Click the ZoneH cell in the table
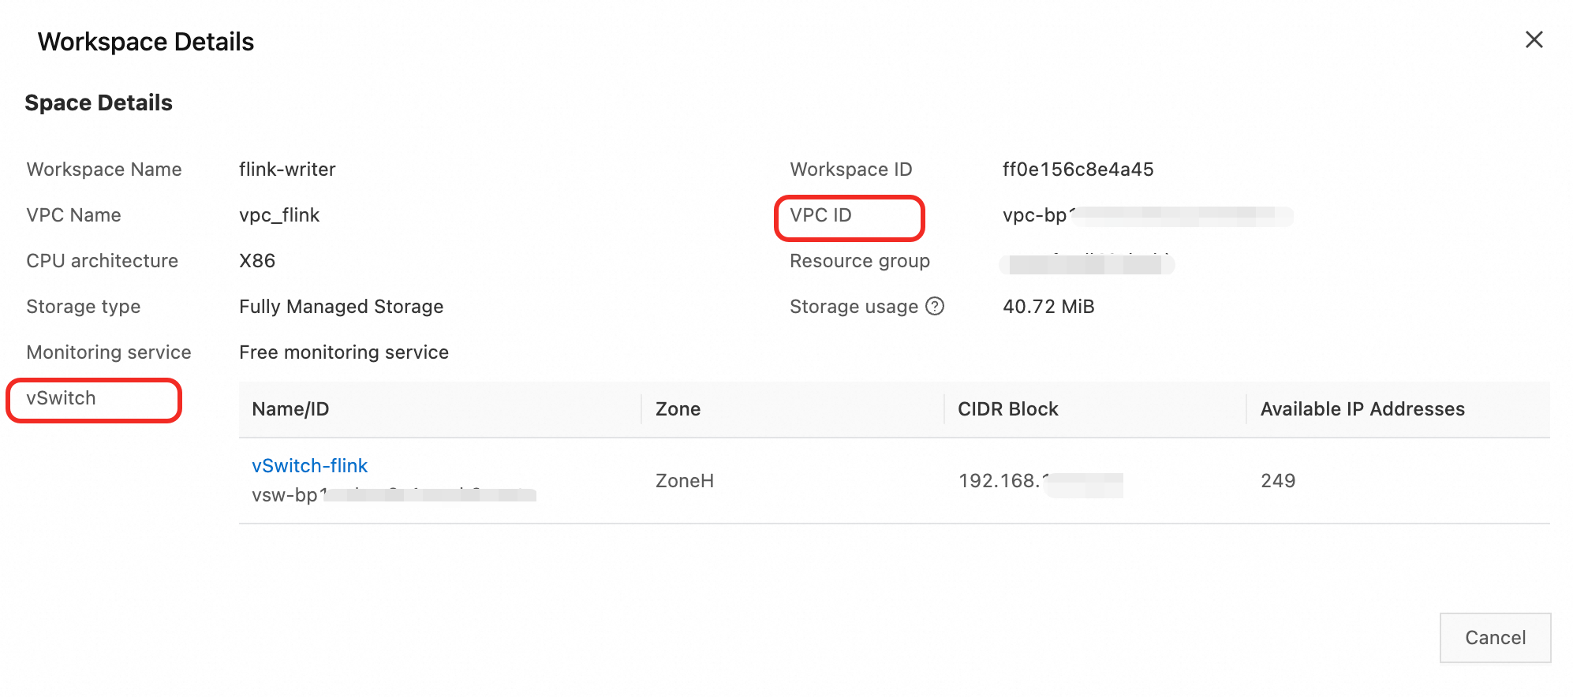The height and width of the screenshot is (697, 1573). point(684,481)
